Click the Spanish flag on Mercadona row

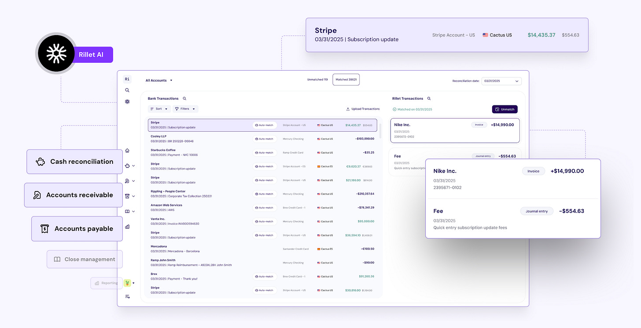click(x=319, y=249)
